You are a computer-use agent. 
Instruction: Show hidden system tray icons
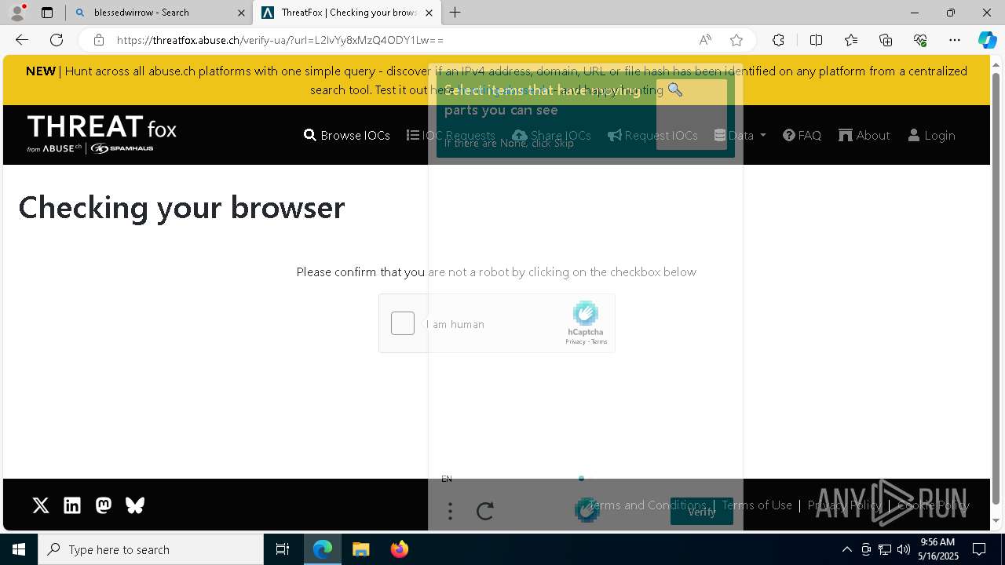click(846, 549)
